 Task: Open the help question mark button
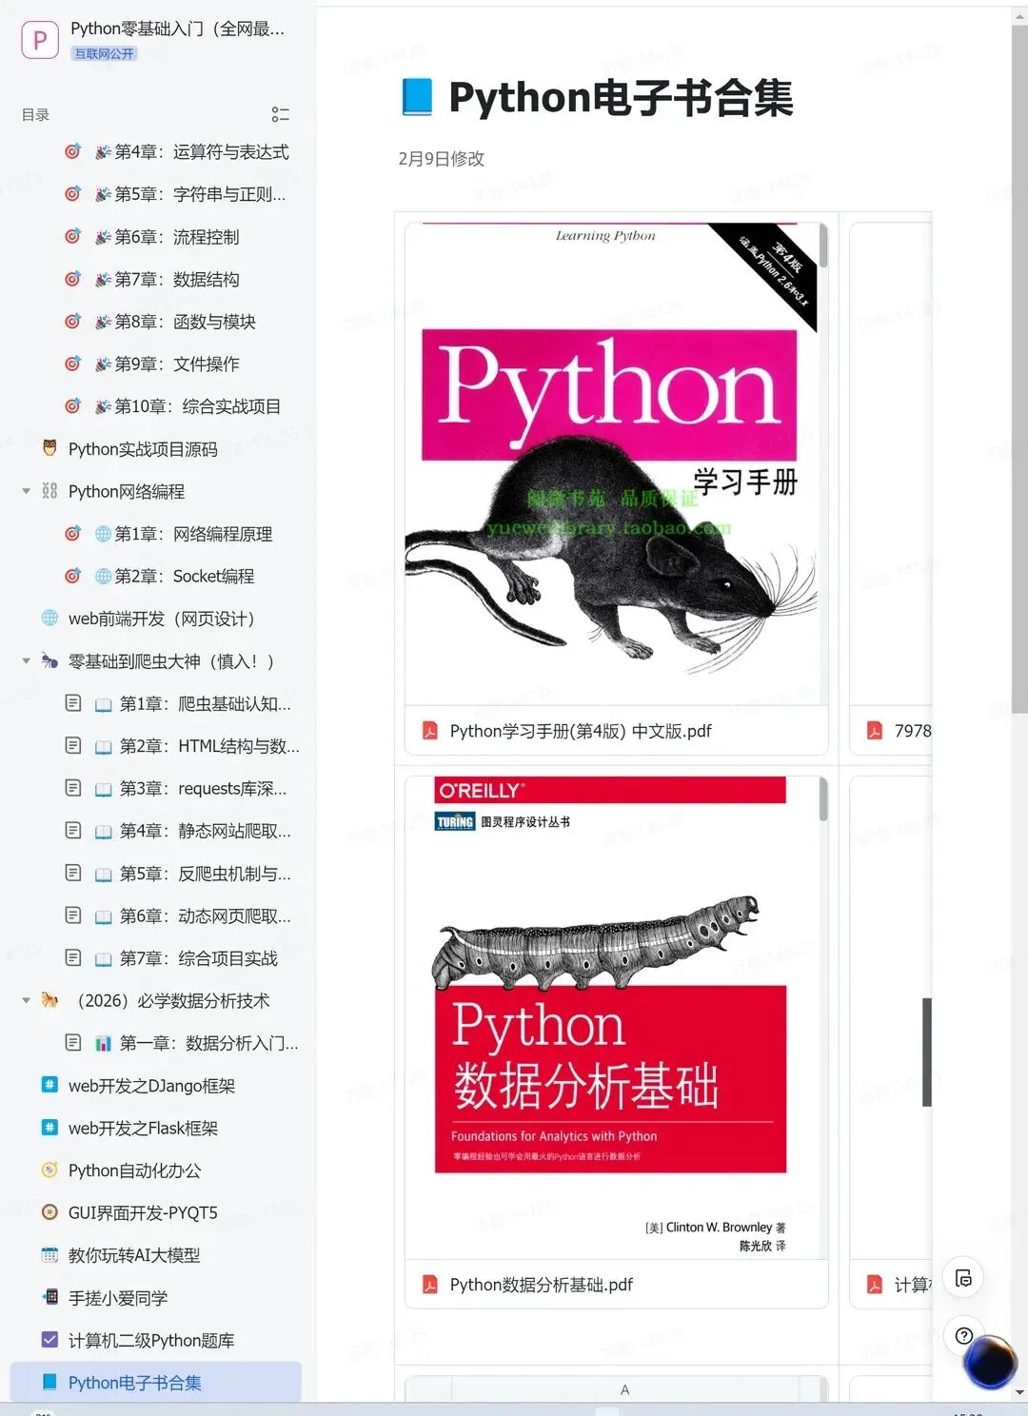point(963,1336)
